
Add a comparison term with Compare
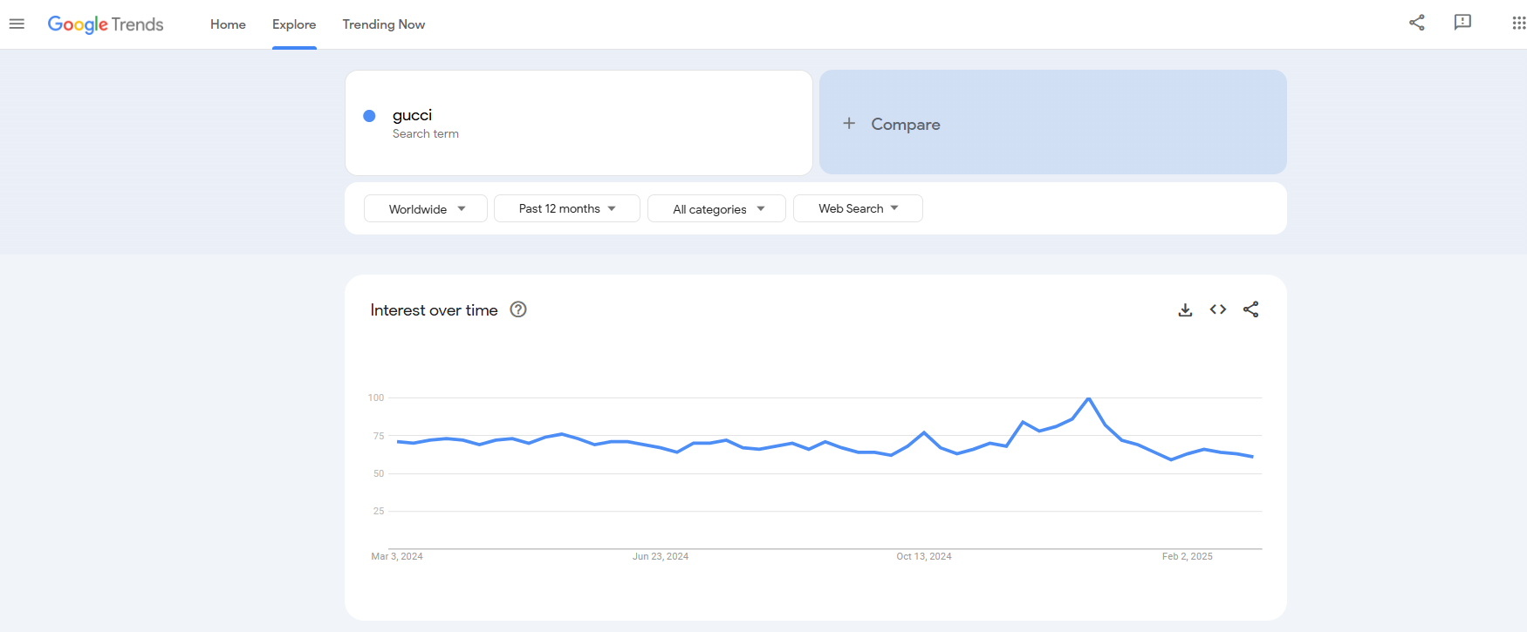coord(1053,122)
